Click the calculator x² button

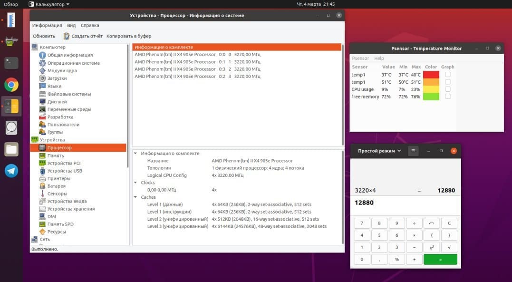pos(431,247)
